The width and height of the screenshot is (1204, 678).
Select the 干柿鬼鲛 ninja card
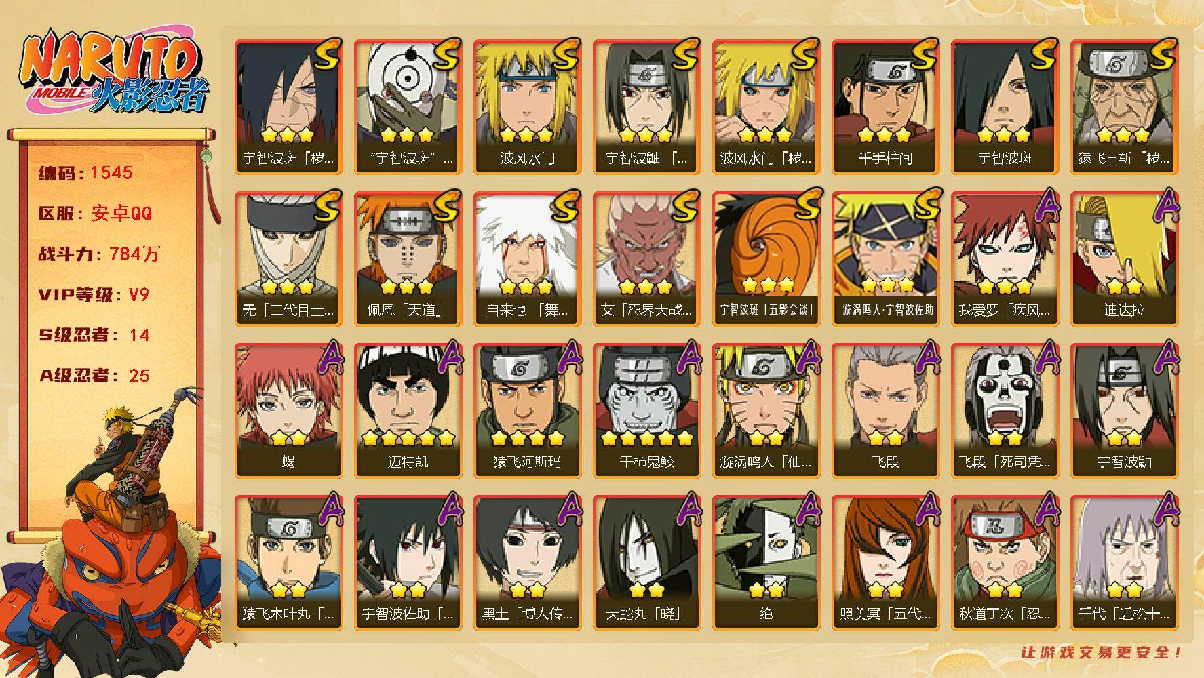[x=646, y=410]
